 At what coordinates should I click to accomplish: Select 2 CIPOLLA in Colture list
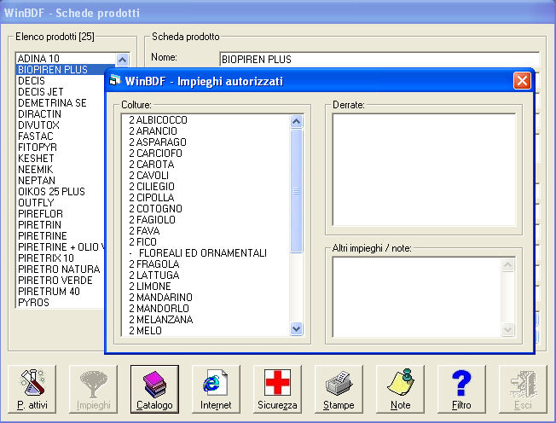(x=206, y=198)
